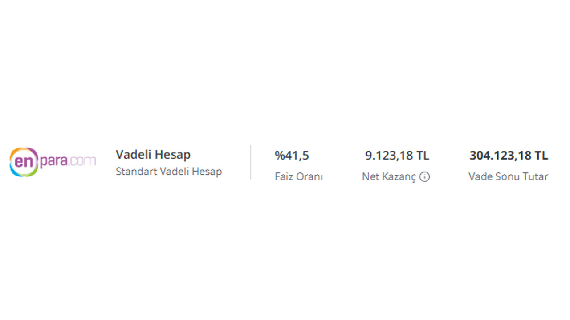Open the Vadeli Hesap product title

(x=153, y=155)
